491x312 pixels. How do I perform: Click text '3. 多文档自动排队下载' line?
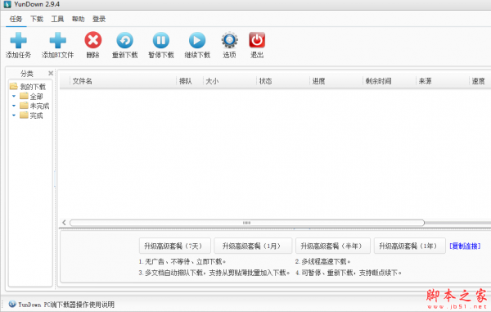point(214,273)
